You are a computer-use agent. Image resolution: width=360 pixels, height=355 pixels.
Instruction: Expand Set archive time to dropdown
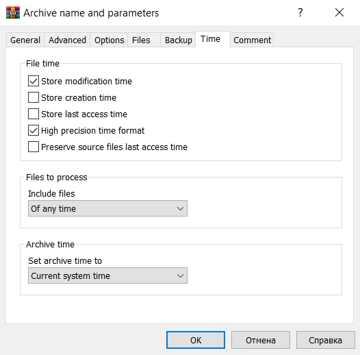[107, 276]
